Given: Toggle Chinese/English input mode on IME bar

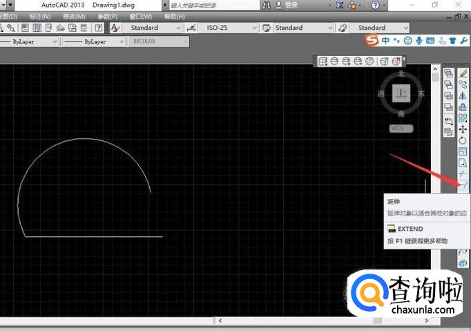Looking at the screenshot, I should tap(385, 41).
